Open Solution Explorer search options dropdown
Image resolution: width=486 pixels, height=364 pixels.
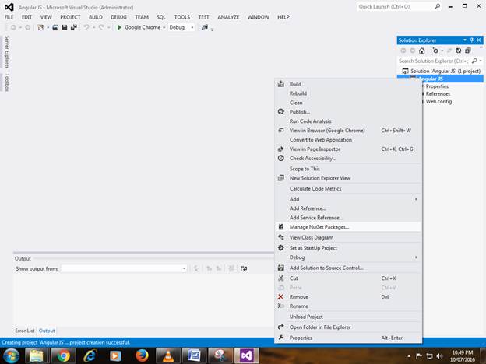pos(481,61)
